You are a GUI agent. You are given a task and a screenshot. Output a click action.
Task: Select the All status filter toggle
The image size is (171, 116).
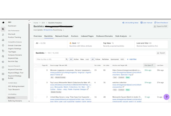[x=71, y=59]
